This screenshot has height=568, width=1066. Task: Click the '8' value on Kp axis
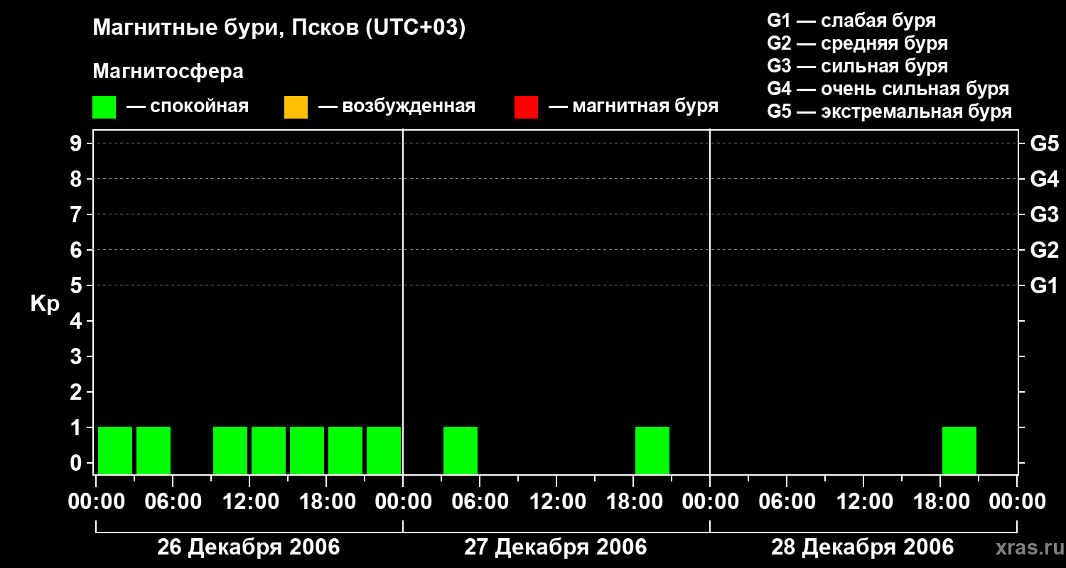tap(77, 179)
